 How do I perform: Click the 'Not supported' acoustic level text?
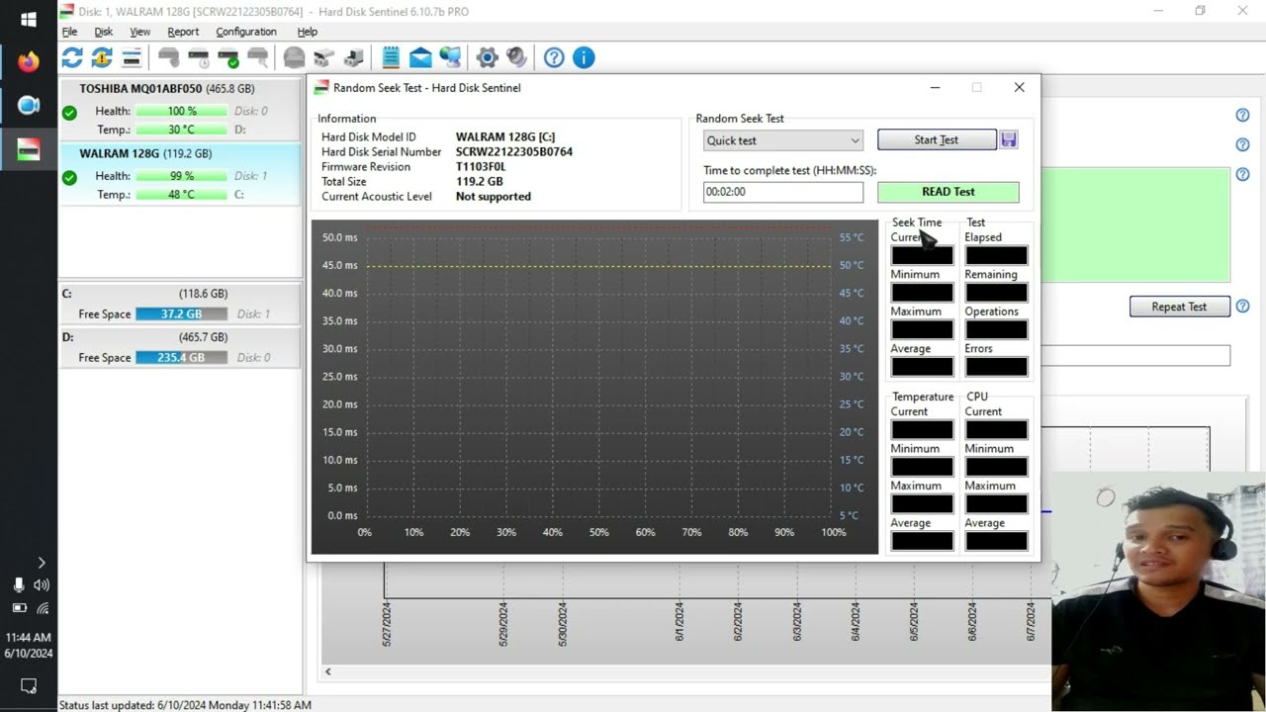coord(493,197)
